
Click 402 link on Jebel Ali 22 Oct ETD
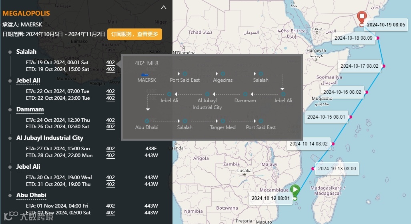tap(110, 98)
